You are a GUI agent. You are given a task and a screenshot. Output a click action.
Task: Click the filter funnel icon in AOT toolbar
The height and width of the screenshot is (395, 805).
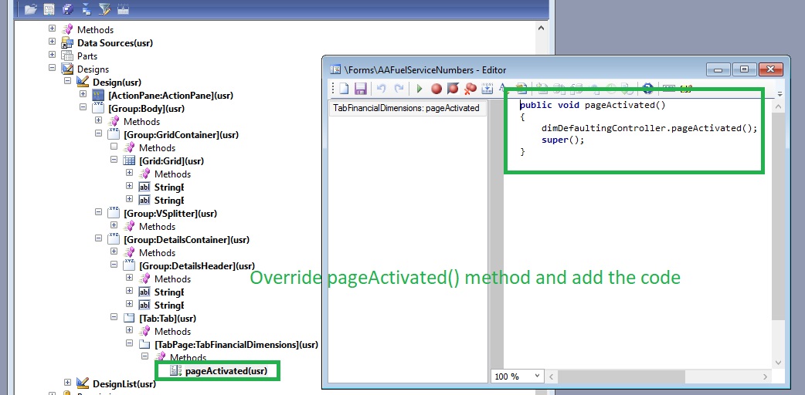[x=105, y=8]
